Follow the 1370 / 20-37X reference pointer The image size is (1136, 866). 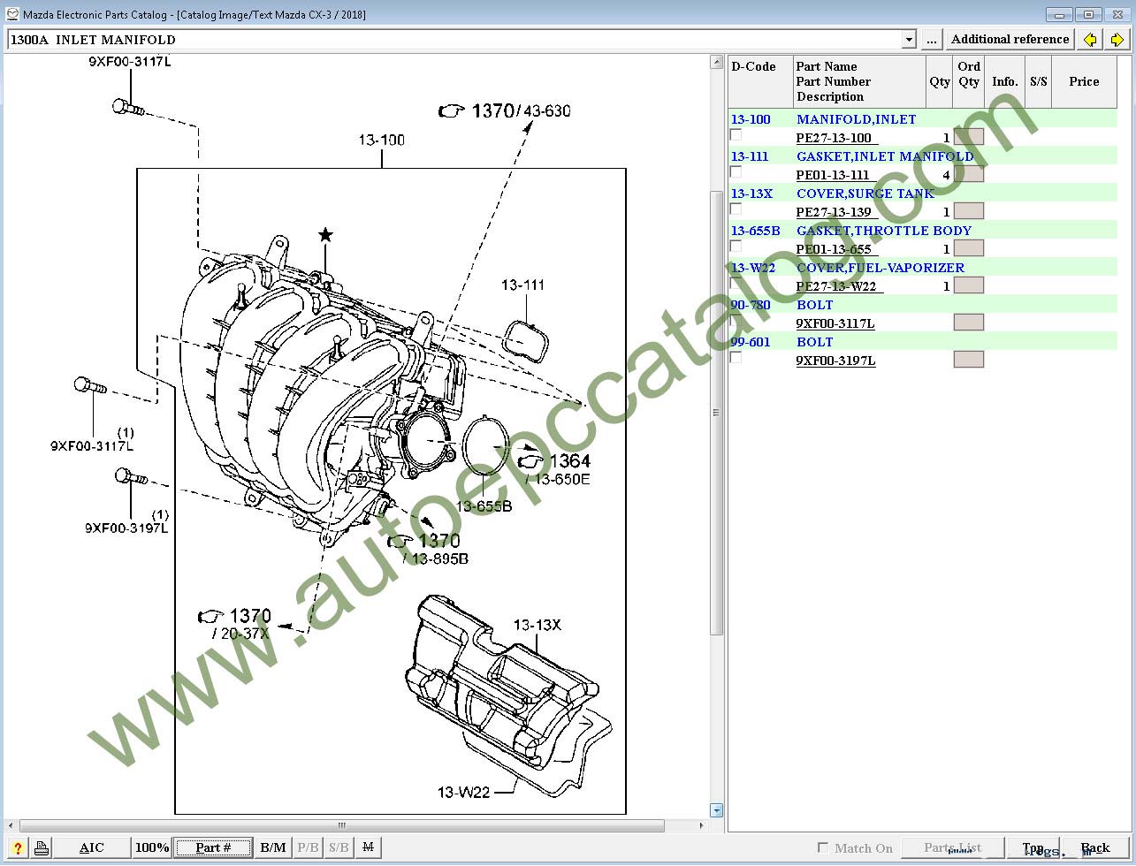(x=235, y=624)
